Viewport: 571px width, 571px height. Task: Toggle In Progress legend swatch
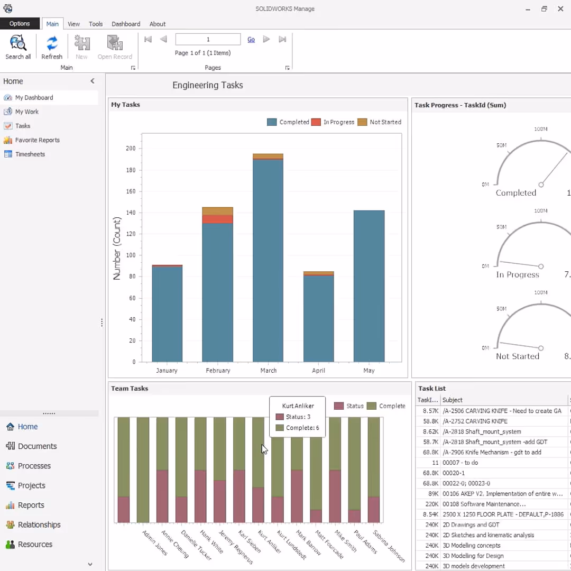coord(316,122)
